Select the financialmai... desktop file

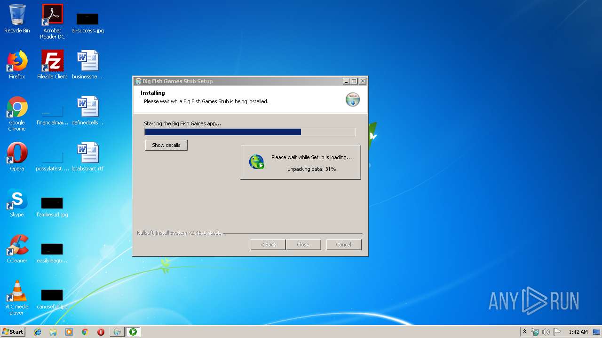(x=52, y=115)
